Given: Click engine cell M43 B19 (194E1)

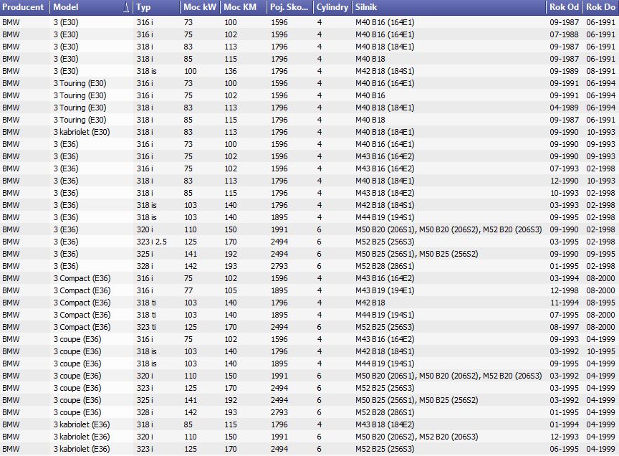Looking at the screenshot, I should 385,290.
